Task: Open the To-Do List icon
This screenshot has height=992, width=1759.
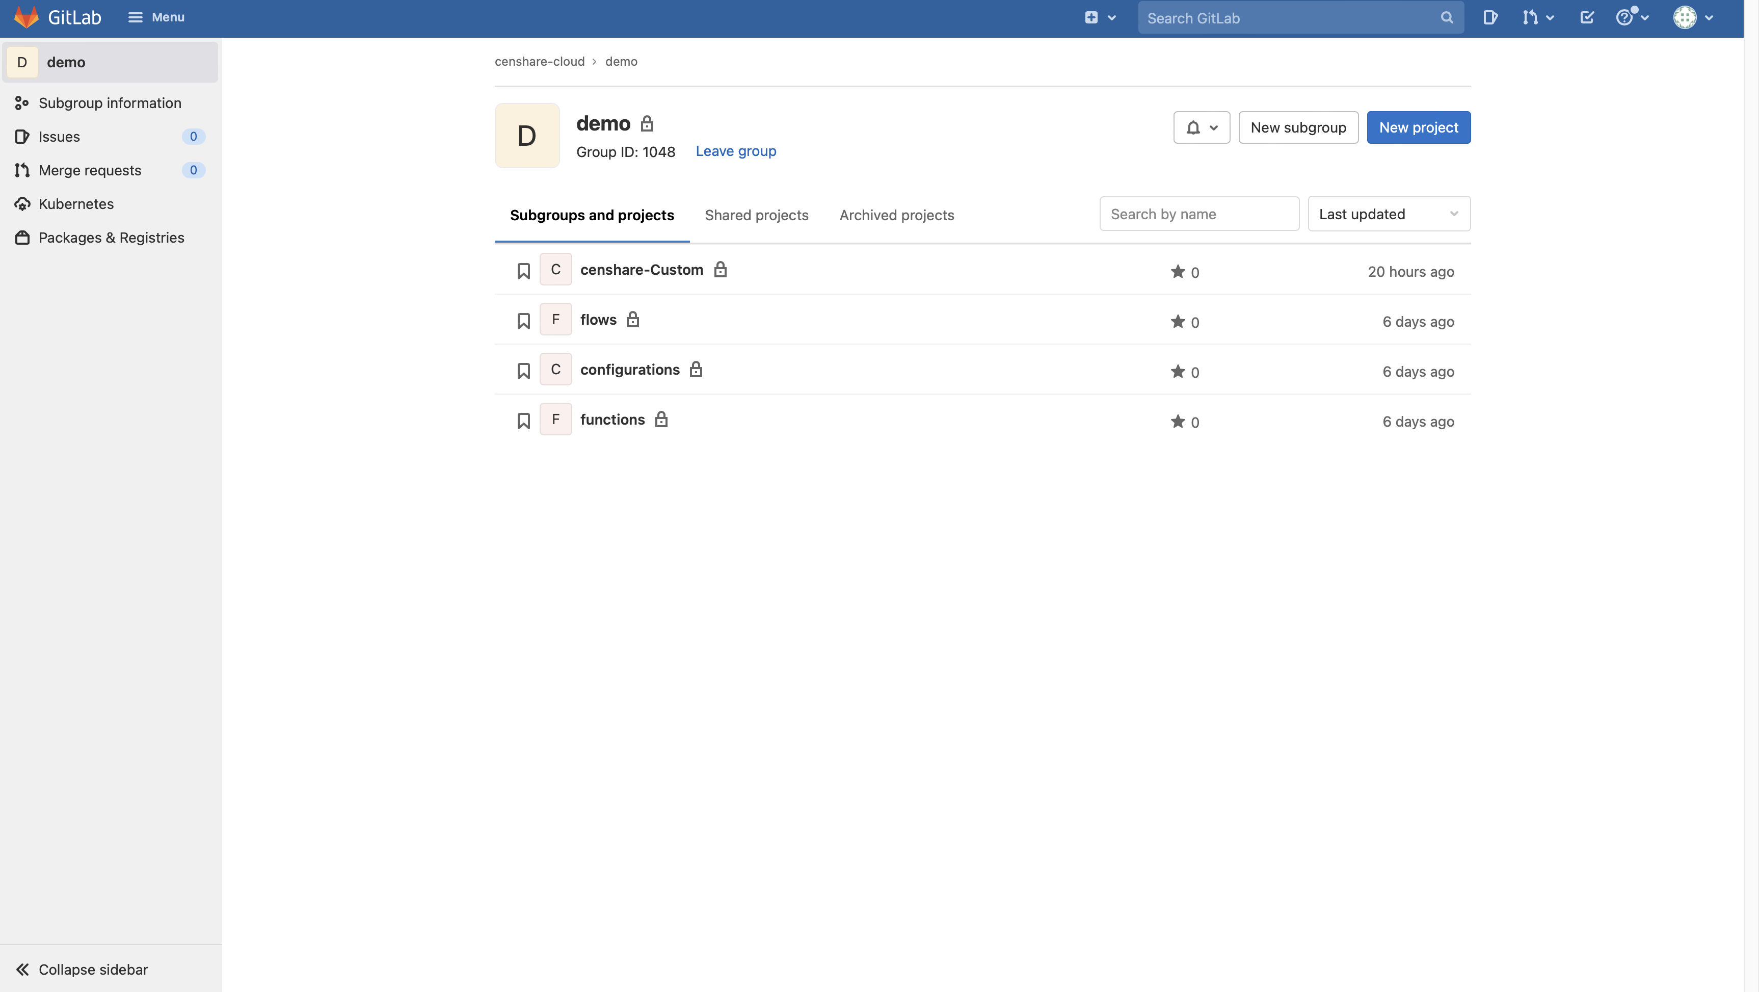Action: pyautogui.click(x=1588, y=17)
